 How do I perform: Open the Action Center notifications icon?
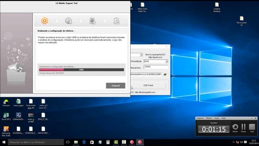[x=245, y=142]
